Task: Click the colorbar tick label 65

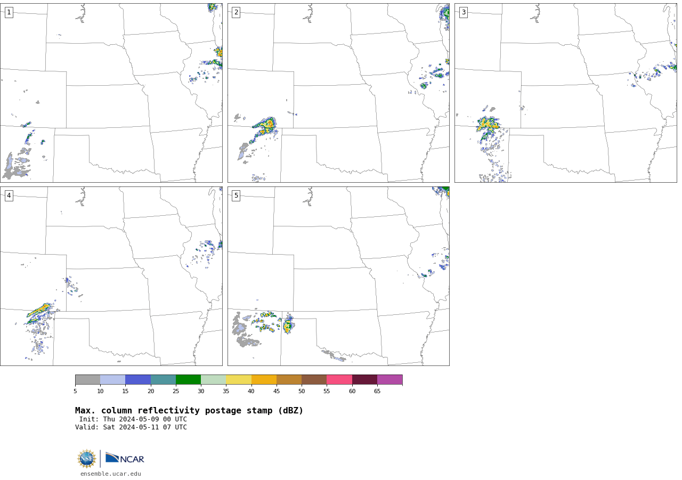Action: (377, 392)
